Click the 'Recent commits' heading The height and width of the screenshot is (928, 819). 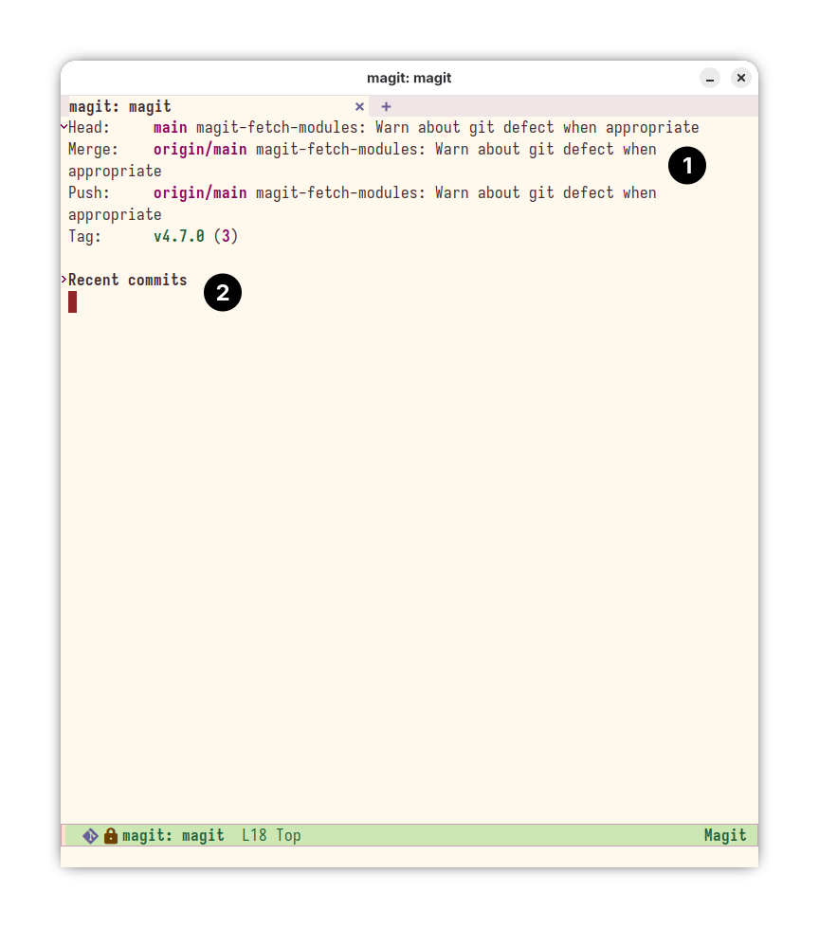point(127,280)
